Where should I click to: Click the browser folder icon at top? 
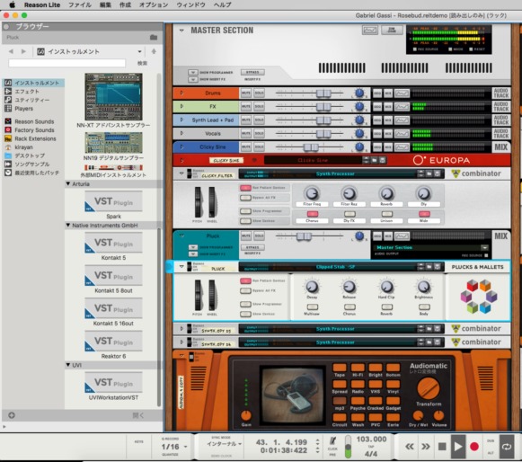click(154, 38)
